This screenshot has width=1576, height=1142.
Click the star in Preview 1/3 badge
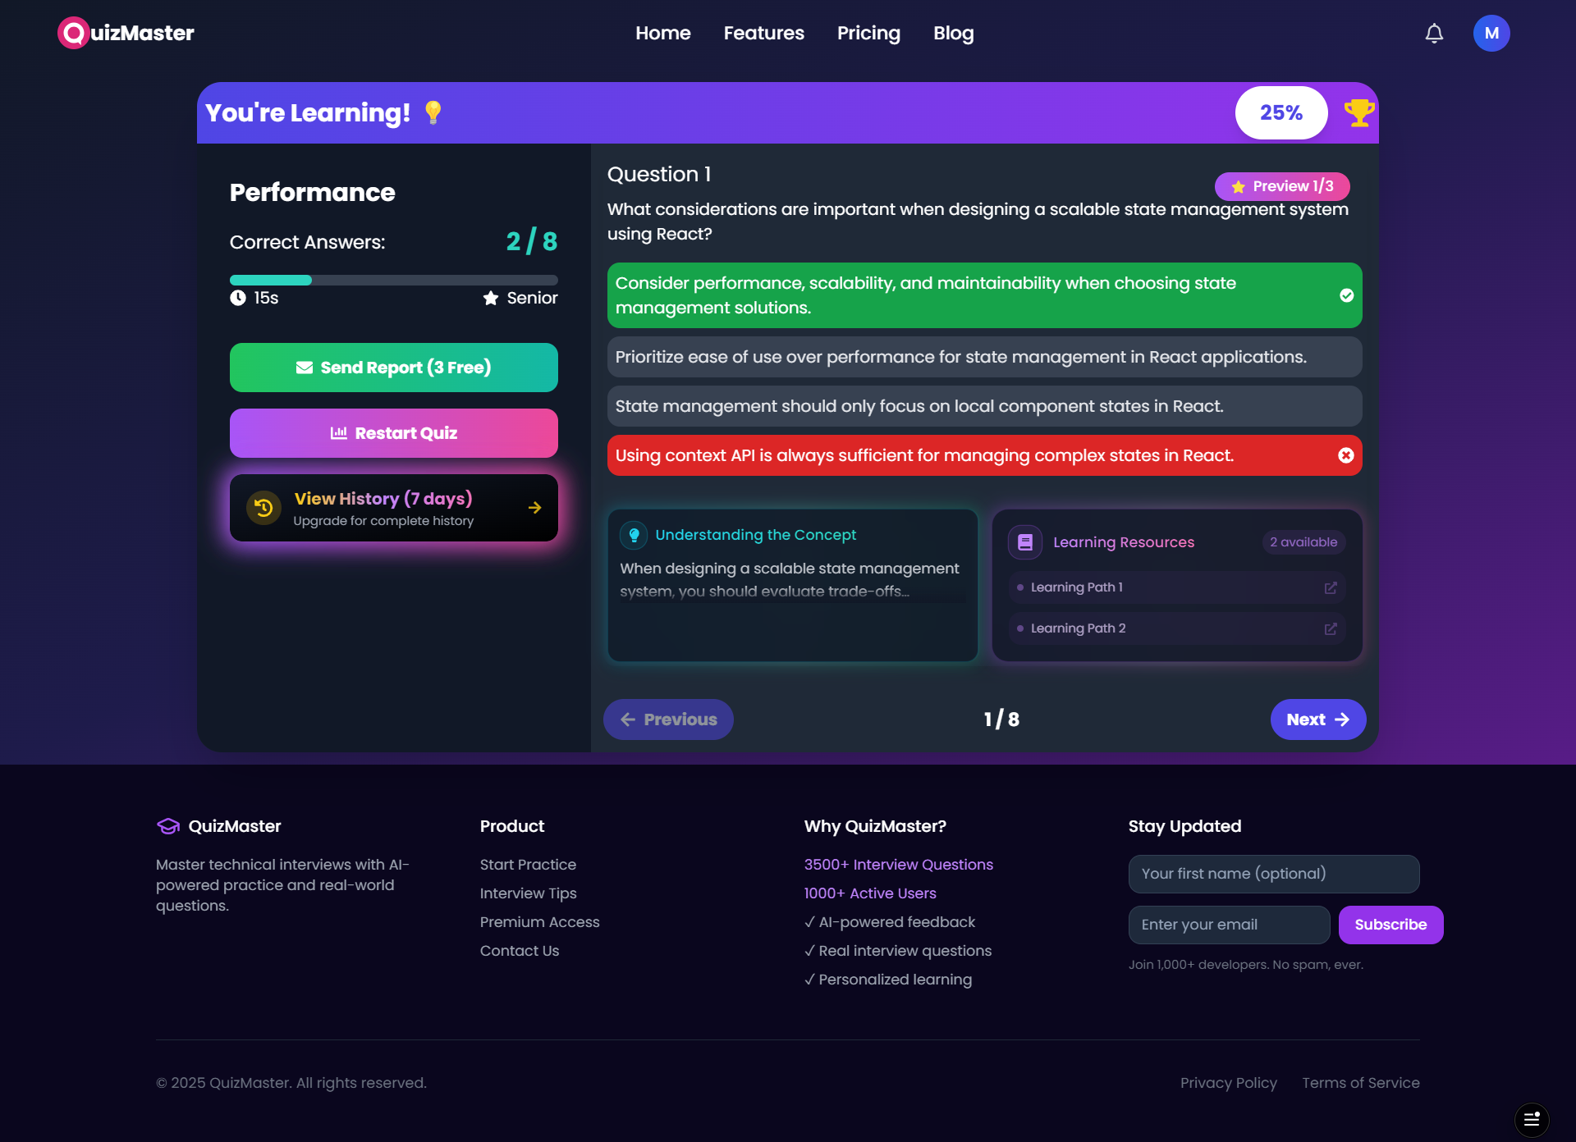[1239, 187]
